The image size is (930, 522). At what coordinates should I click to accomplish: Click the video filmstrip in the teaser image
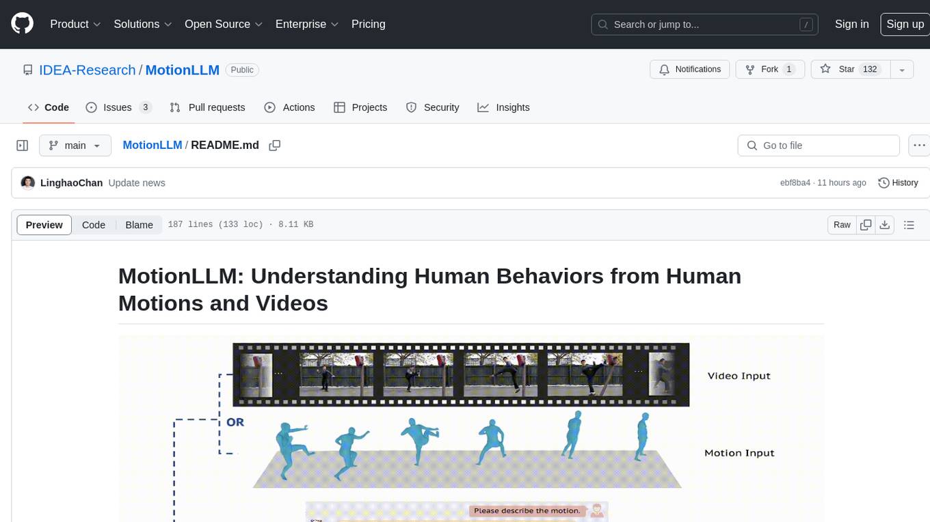(461, 375)
